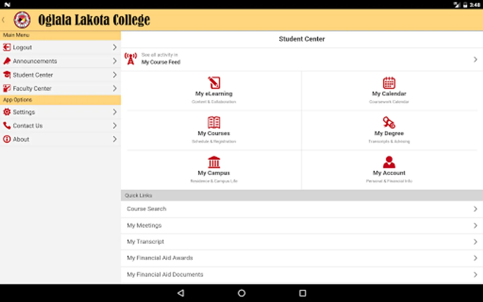The height and width of the screenshot is (302, 483).
Task: Click the My eLearning label
Action: click(x=214, y=94)
